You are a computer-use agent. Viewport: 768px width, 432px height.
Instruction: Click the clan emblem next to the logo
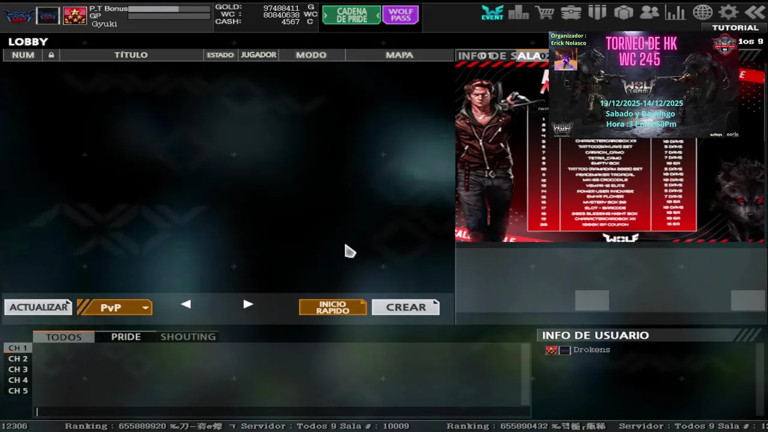pos(48,16)
